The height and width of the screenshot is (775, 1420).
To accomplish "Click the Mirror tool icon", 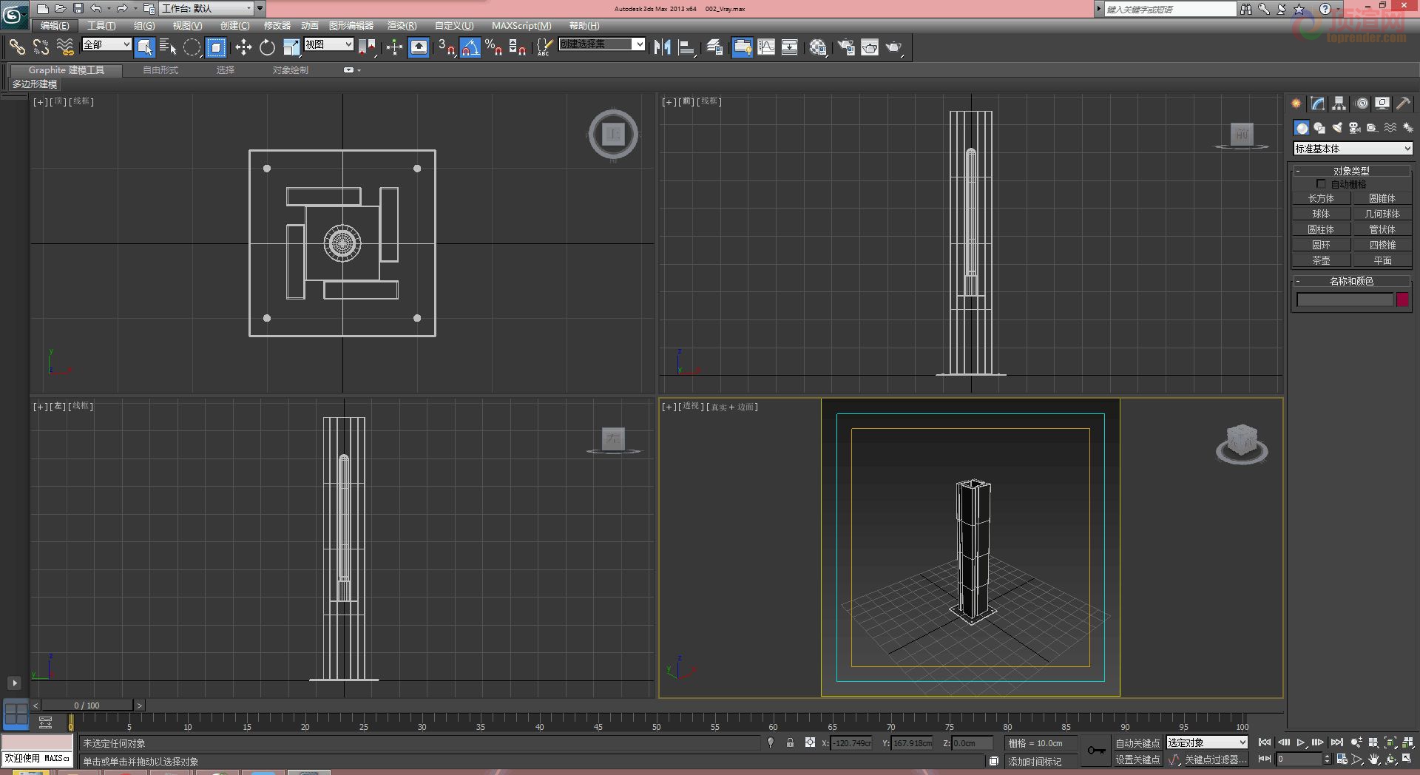I will click(x=662, y=47).
